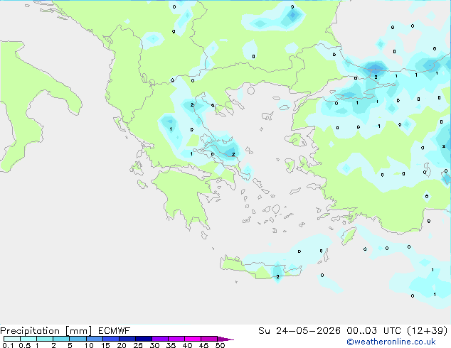Image resolution: width=451 pixels, height=348 pixels.
Task: Click the '(12+39)' forecast offset text
Action: click(x=428, y=331)
